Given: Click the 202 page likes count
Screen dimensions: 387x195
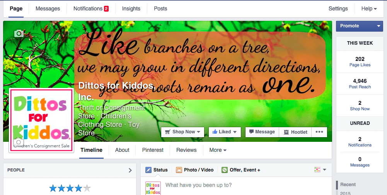Looking at the screenshot, I should click(360, 59).
